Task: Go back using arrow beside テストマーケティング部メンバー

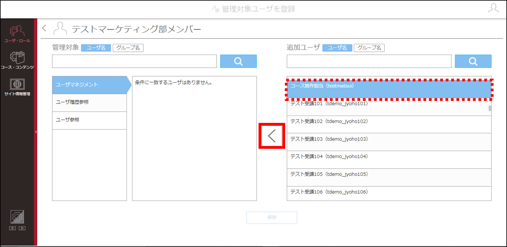Action: tap(44, 28)
